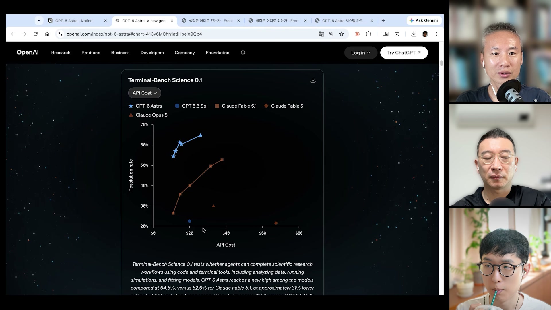551x310 pixels.
Task: Reload the current page
Action: click(36, 34)
